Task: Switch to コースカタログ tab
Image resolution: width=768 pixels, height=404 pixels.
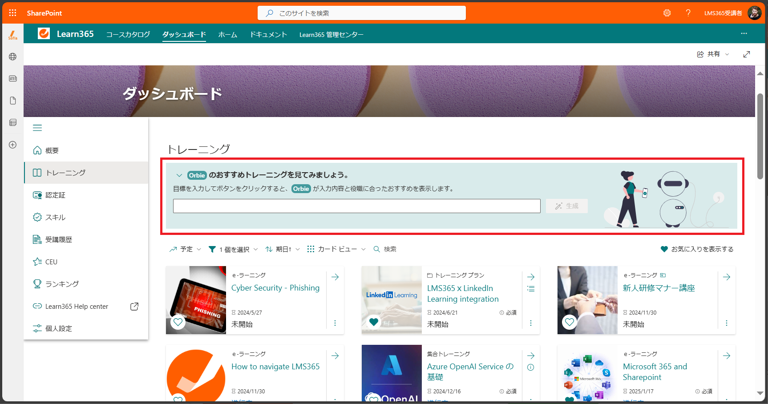Action: pos(128,34)
